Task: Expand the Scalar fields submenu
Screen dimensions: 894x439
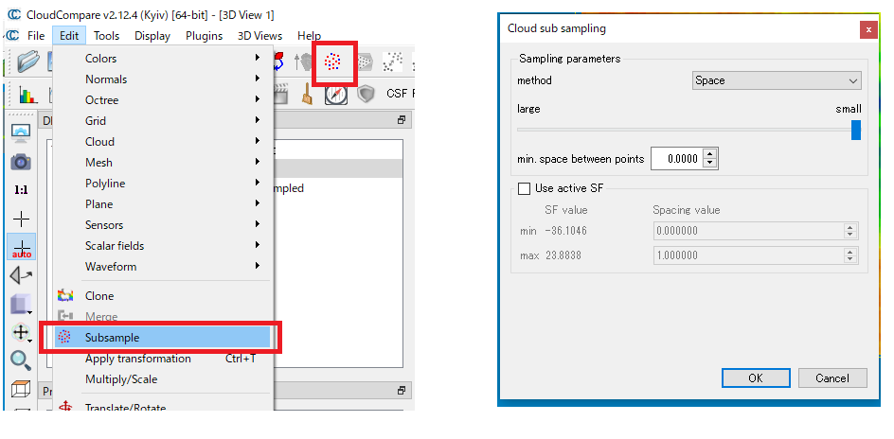Action: (x=163, y=245)
